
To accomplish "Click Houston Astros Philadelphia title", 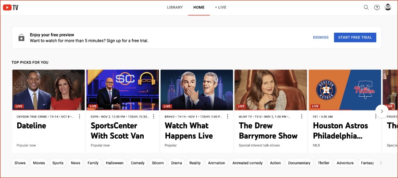I will (x=341, y=131).
